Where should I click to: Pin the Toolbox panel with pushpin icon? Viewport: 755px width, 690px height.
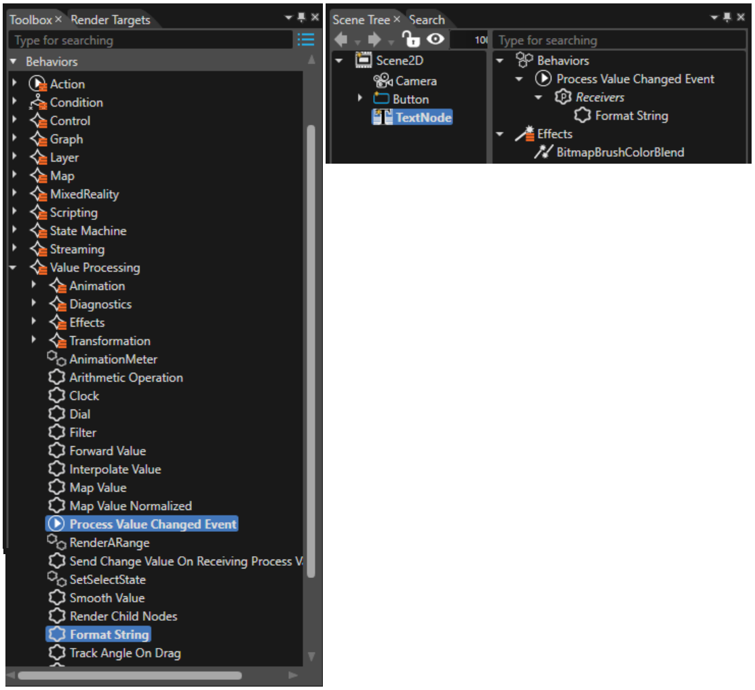coord(301,18)
